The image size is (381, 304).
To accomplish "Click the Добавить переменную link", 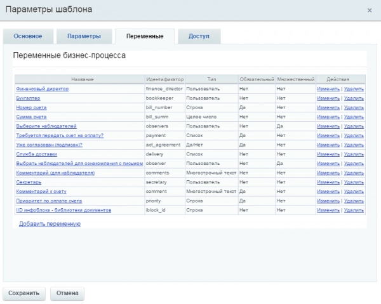I will pos(50,224).
